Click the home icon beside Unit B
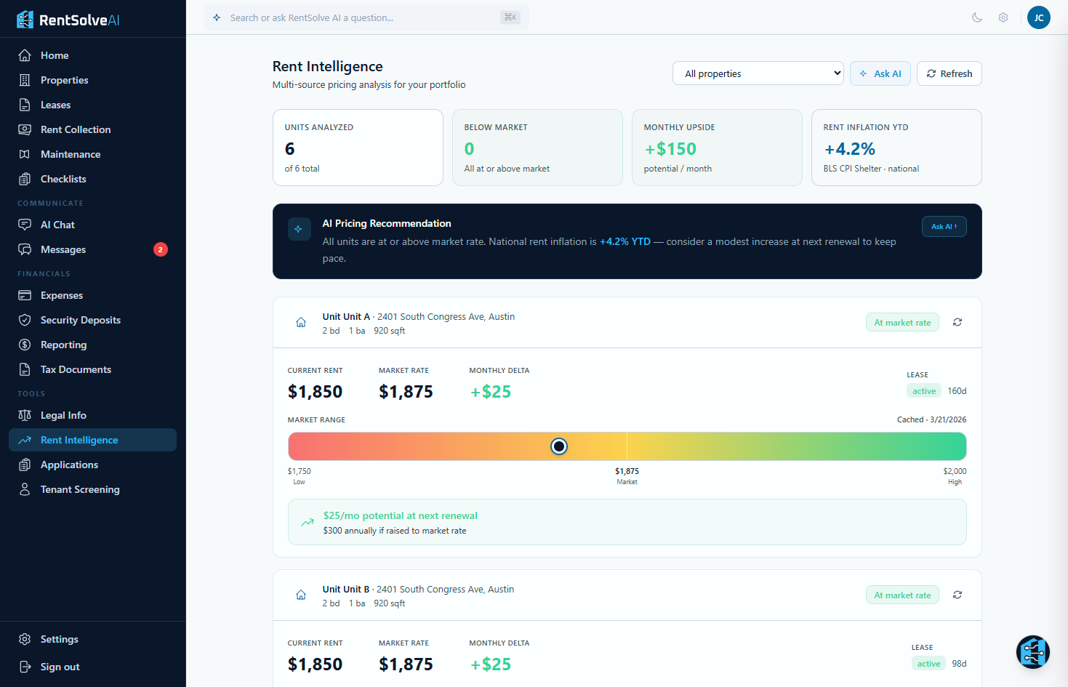The width and height of the screenshot is (1068, 687). coord(301,595)
